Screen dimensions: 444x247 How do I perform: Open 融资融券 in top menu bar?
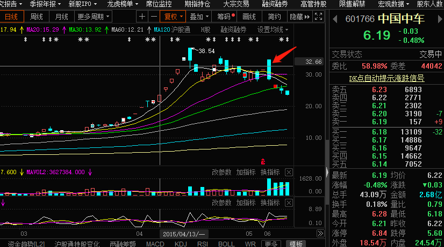click(x=275, y=4)
